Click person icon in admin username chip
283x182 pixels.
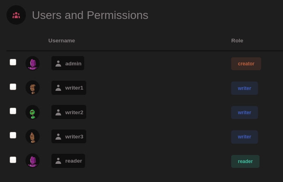[x=58, y=63]
